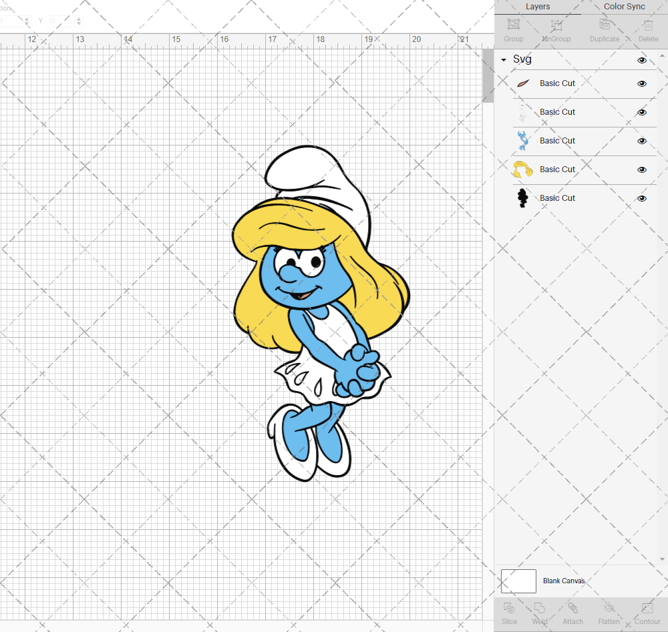
Task: Click layers panel scroll up arrow
Action: click(662, 56)
